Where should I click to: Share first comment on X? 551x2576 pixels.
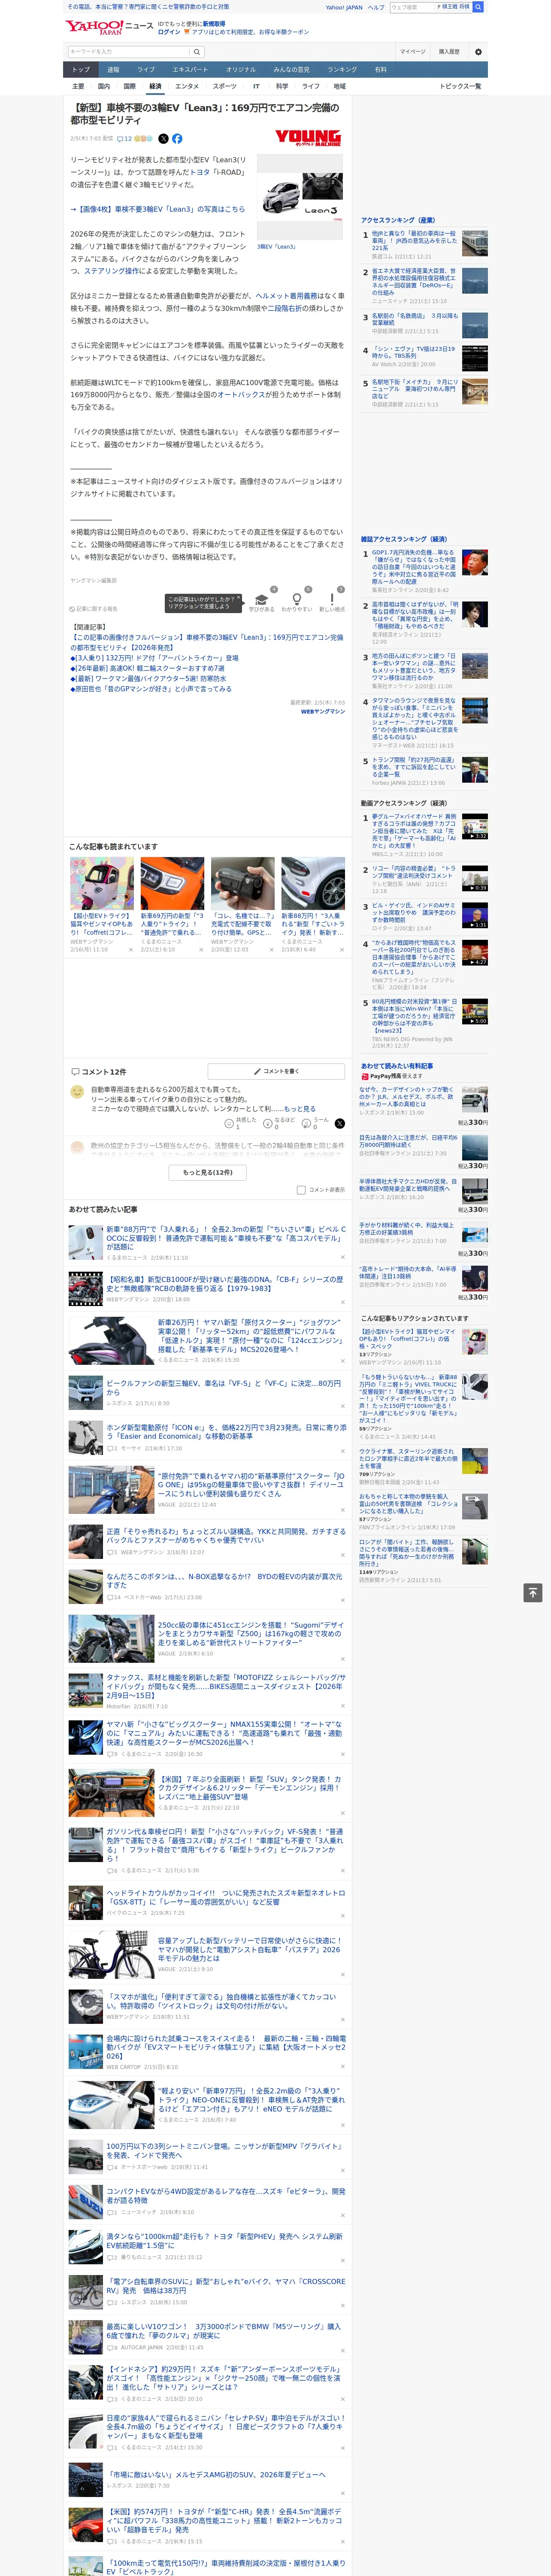339,1123
